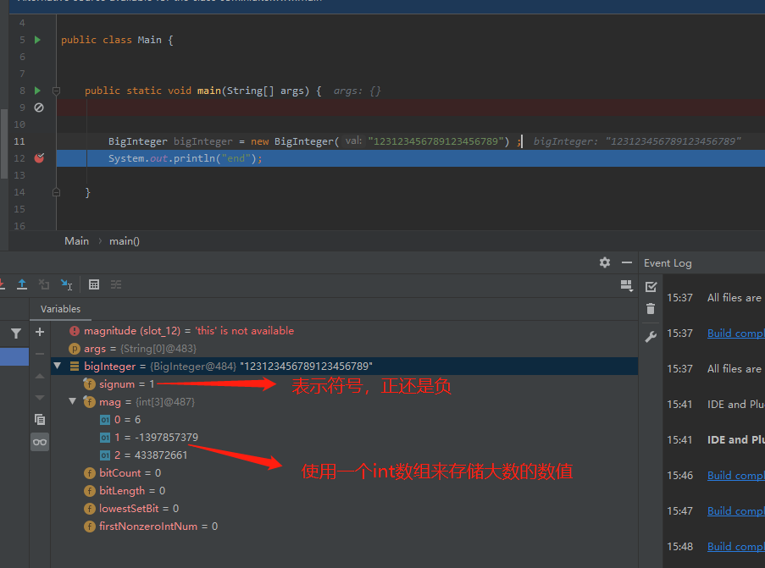Collapse the bigInteger variable node
Viewport: 765px width, 568px height.
point(58,366)
